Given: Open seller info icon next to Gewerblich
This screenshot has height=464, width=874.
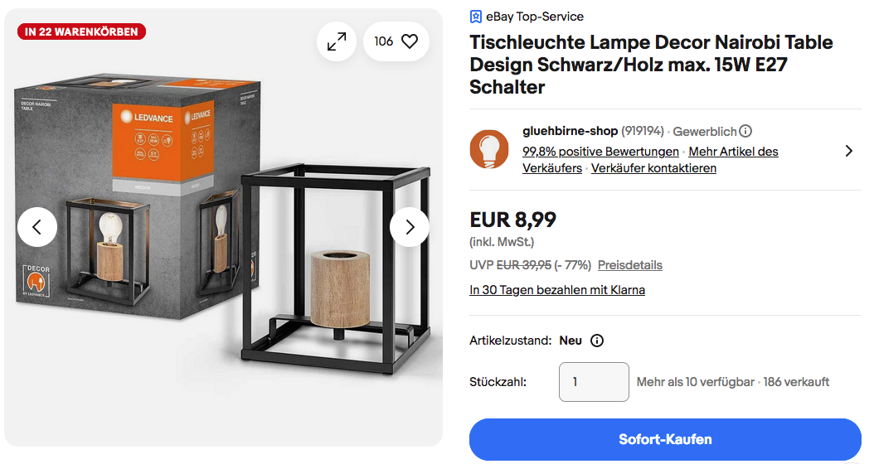Looking at the screenshot, I should click(x=745, y=131).
